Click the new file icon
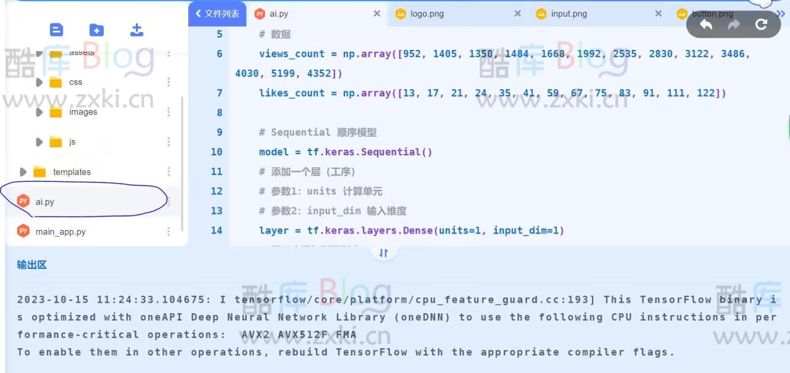The width and height of the screenshot is (790, 373). (x=56, y=30)
